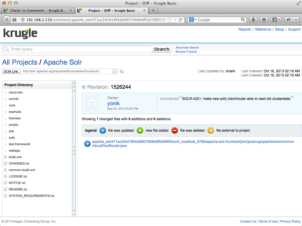Expand the contrib folder
This screenshot has width=302, height=226.
point(6,99)
